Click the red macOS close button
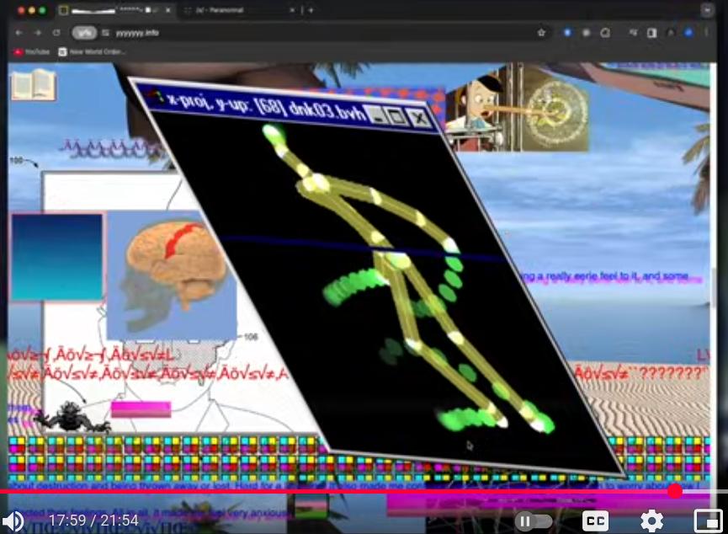This screenshot has width=728, height=534. tap(20, 10)
